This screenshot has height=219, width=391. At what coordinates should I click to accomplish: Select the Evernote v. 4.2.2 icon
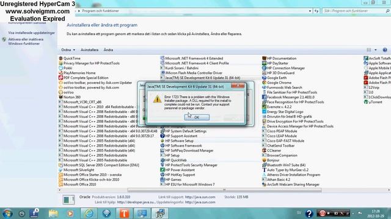click(264, 107)
